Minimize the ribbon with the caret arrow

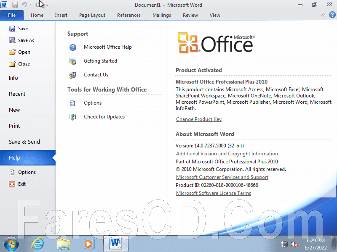[x=323, y=15]
